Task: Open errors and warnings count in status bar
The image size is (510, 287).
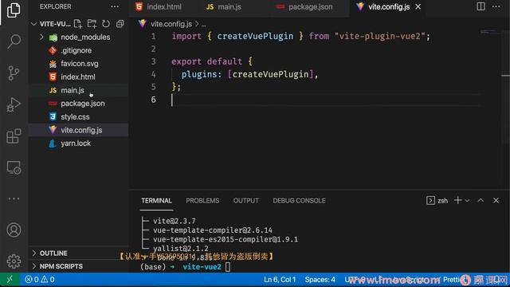Action: (x=40, y=280)
